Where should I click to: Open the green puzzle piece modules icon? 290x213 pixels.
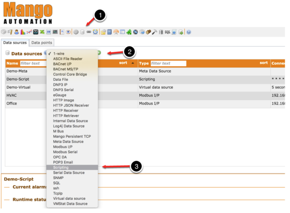coord(129,32)
